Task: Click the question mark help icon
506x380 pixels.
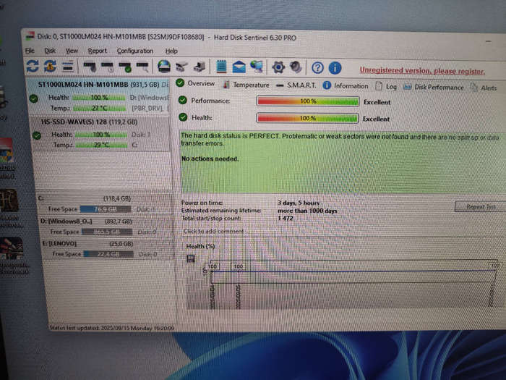Action: click(x=317, y=68)
